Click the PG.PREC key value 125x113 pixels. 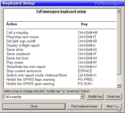click(86, 79)
